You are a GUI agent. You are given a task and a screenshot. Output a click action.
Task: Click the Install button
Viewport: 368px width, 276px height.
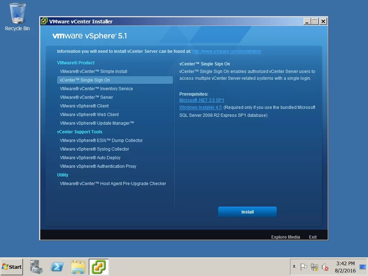[x=247, y=212]
